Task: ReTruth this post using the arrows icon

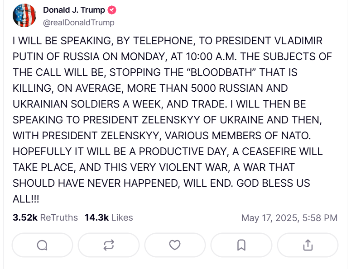Action: pos(109,245)
